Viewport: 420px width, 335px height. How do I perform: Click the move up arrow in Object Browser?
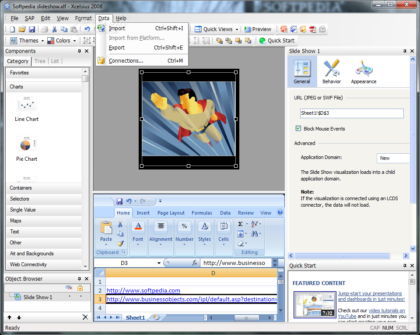coord(10,317)
